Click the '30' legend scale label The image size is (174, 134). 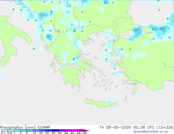pyautogui.click(x=60, y=133)
